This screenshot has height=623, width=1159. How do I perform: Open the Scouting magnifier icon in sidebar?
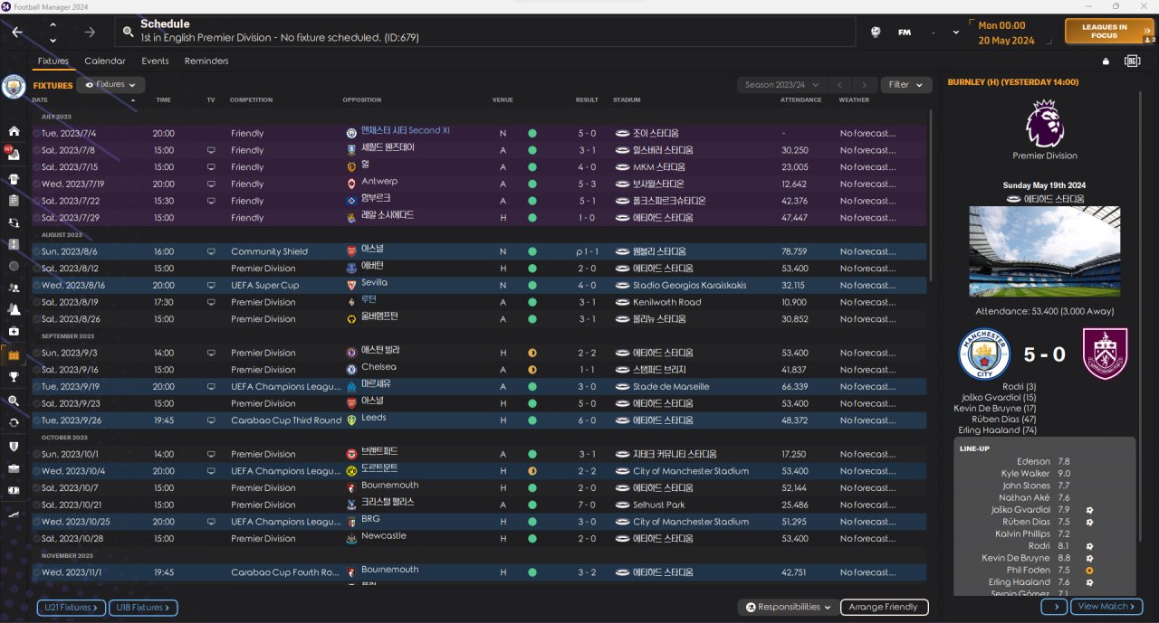coord(14,401)
